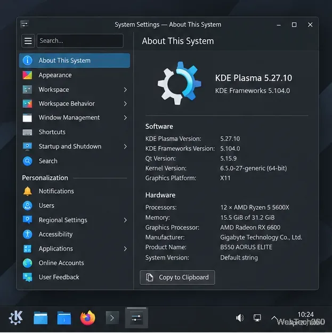
Task: Click the KDE Frameworks 5.104.0 subtitle
Action: pyautogui.click(x=253, y=91)
